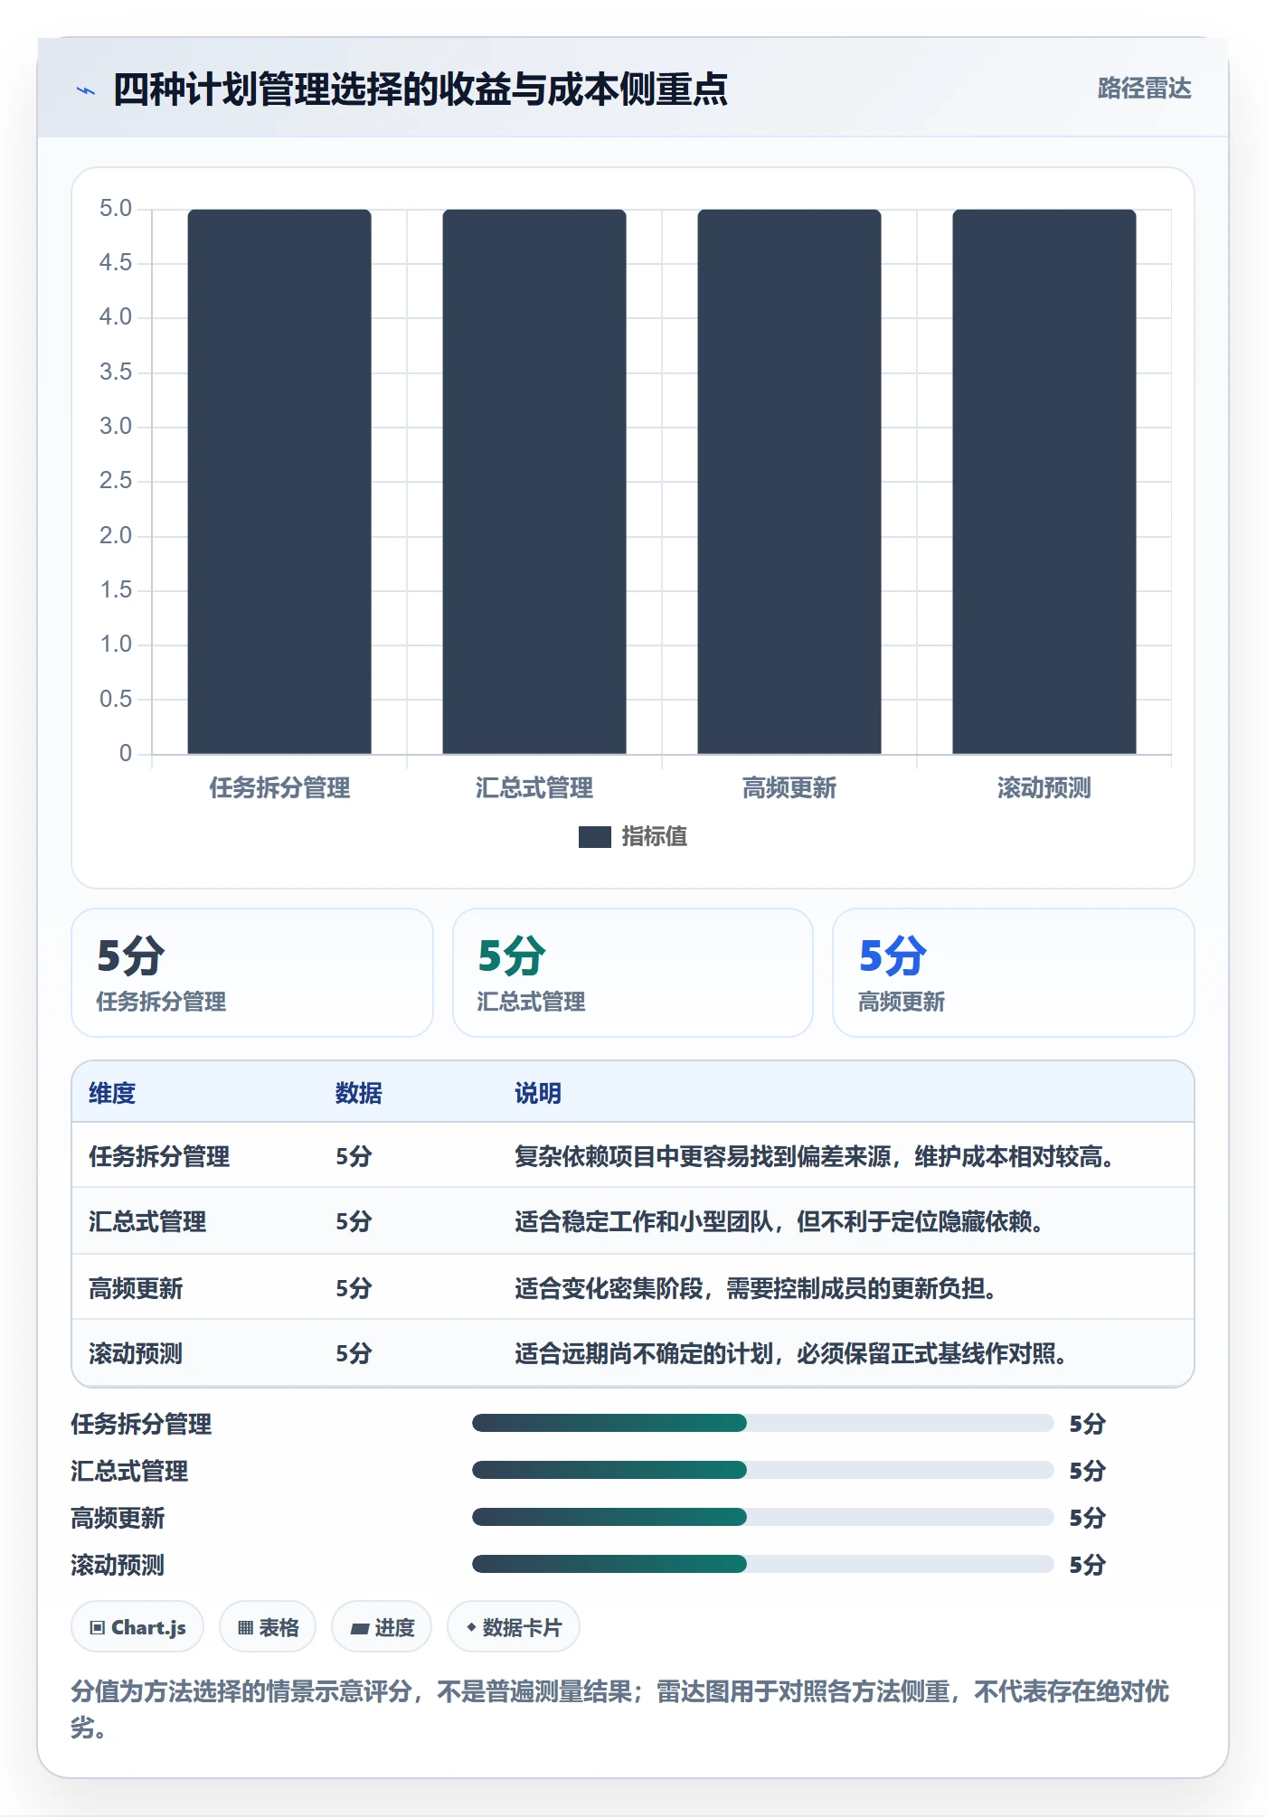
Task: Click the 高频更新 bar in chart
Action: 789,481
